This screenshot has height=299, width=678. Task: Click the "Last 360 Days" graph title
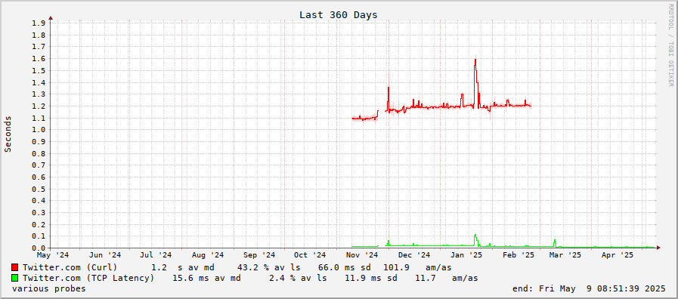pyautogui.click(x=338, y=14)
